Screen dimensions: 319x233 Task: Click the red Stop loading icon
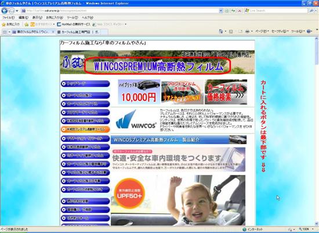[240, 10]
